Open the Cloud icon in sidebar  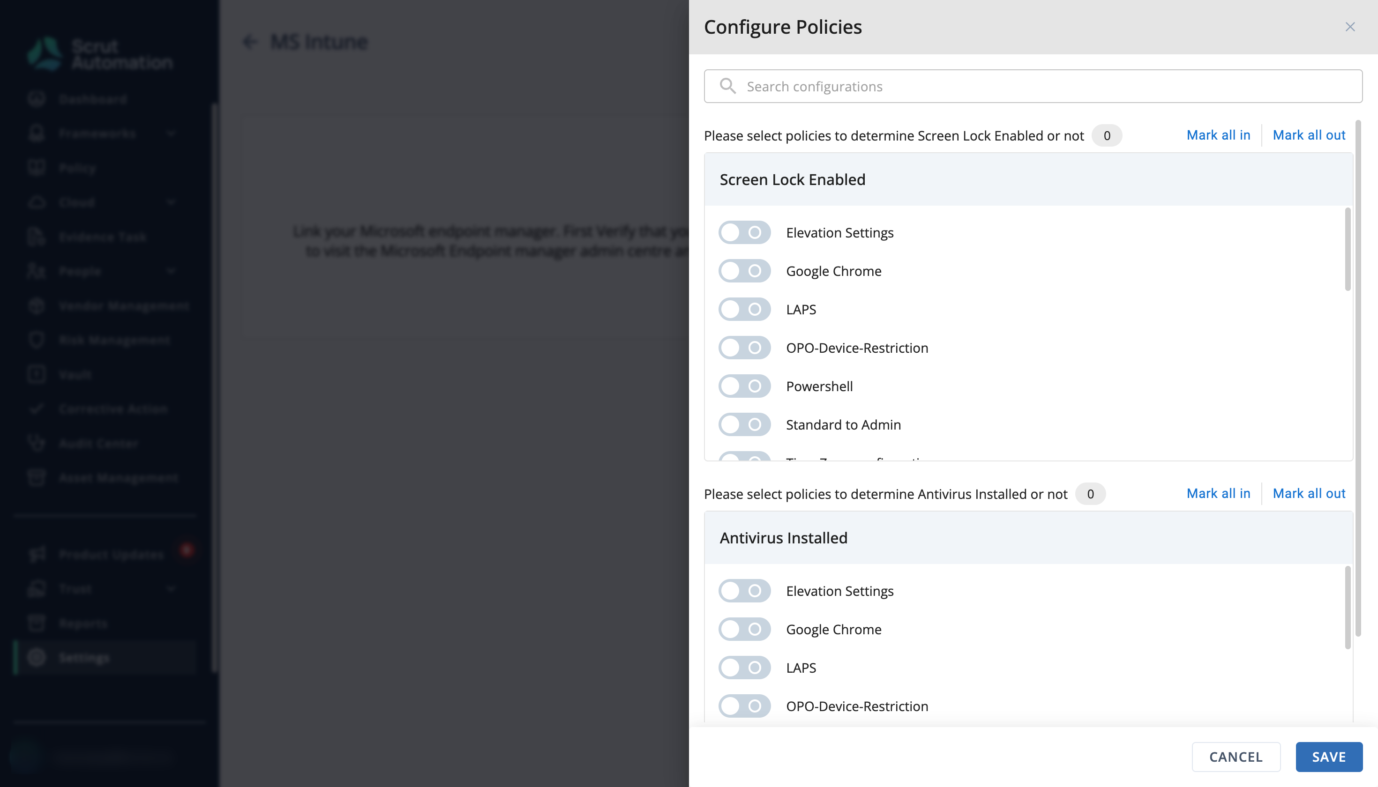coord(37,202)
